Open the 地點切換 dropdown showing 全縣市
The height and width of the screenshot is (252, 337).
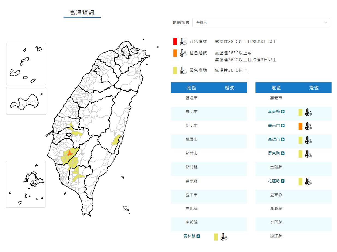click(261, 23)
